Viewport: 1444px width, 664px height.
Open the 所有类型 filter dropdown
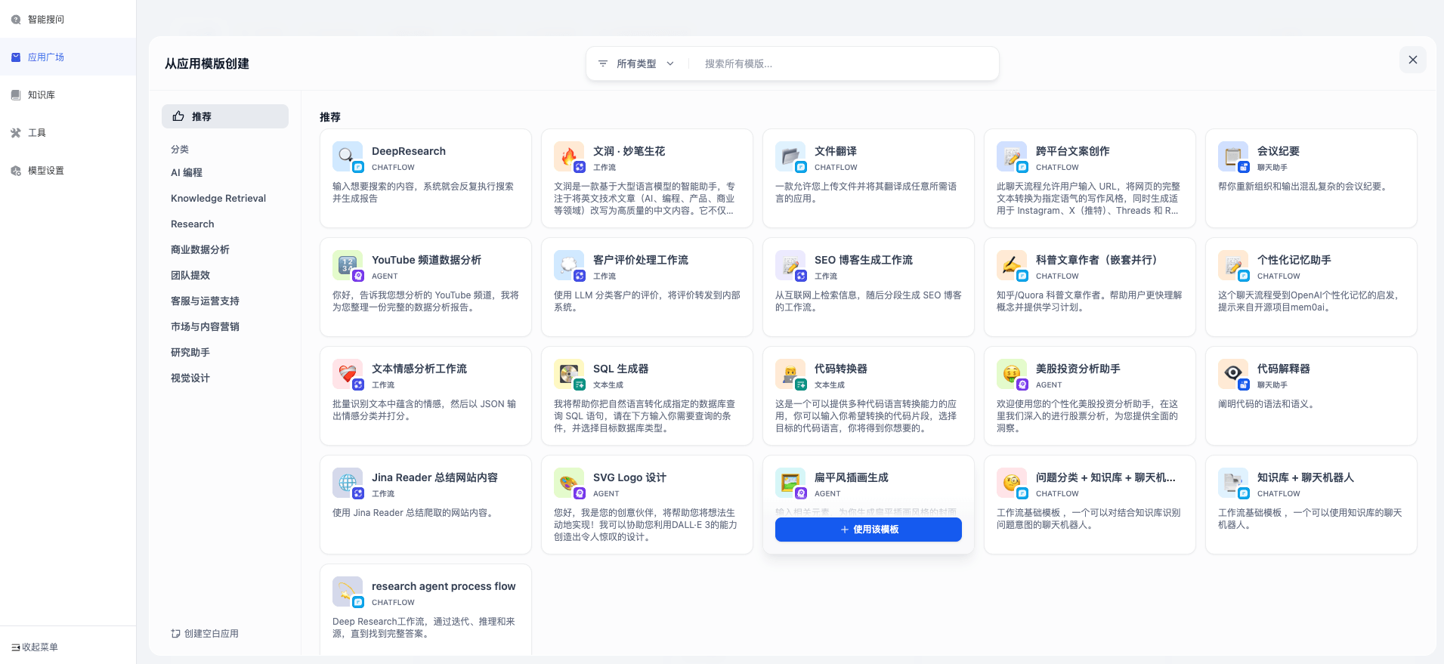pyautogui.click(x=636, y=64)
